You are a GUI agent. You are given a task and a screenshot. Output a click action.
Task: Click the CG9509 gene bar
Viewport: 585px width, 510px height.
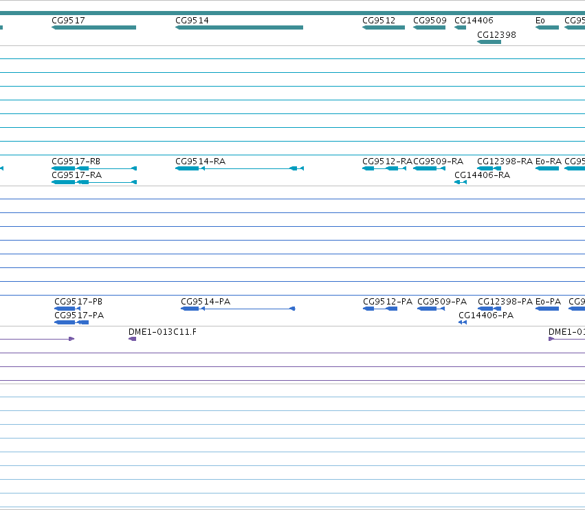click(429, 27)
